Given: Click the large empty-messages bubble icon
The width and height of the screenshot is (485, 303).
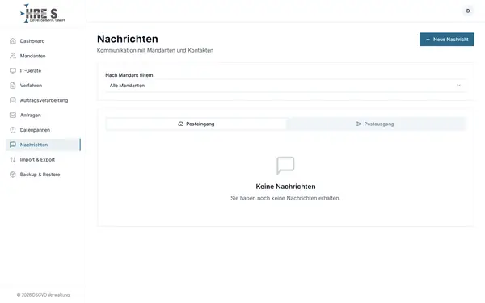Looking at the screenshot, I should [285, 166].
